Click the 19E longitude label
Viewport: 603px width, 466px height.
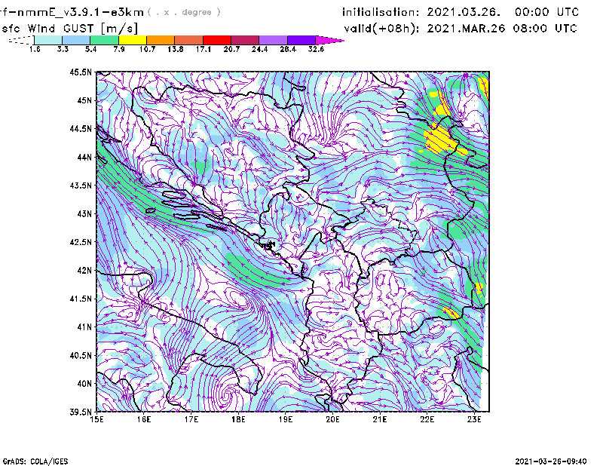click(x=286, y=419)
